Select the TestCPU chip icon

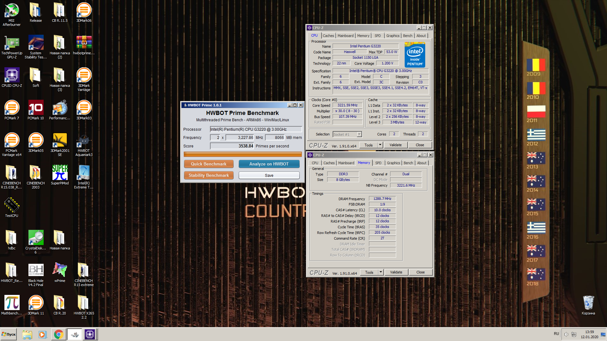[x=12, y=208]
